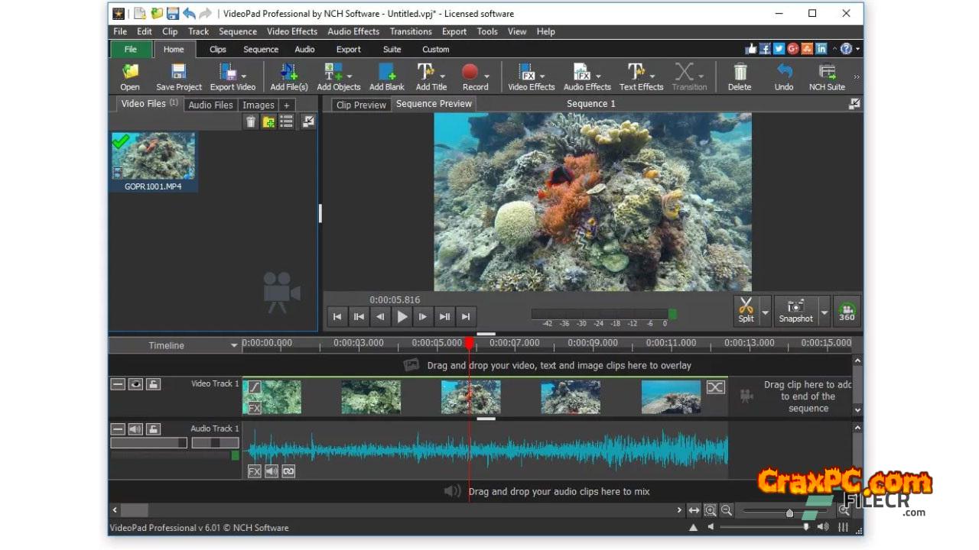This screenshot has height=550, width=979.
Task: Click the Add File(s) toolbar icon
Action: [288, 73]
